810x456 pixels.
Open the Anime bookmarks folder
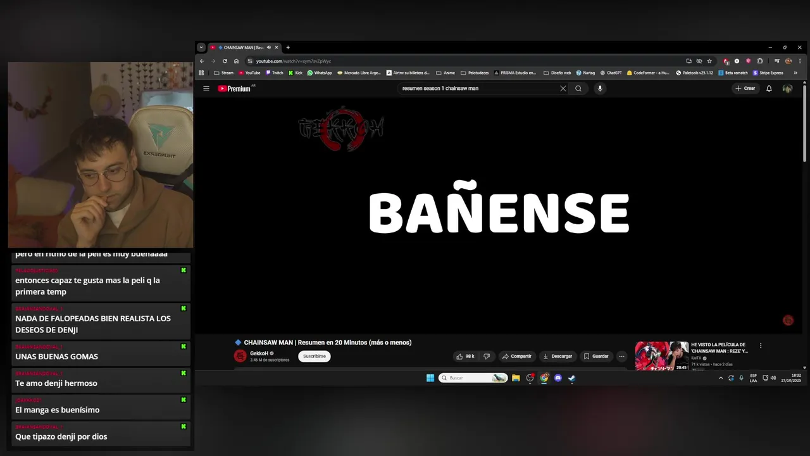pos(445,73)
